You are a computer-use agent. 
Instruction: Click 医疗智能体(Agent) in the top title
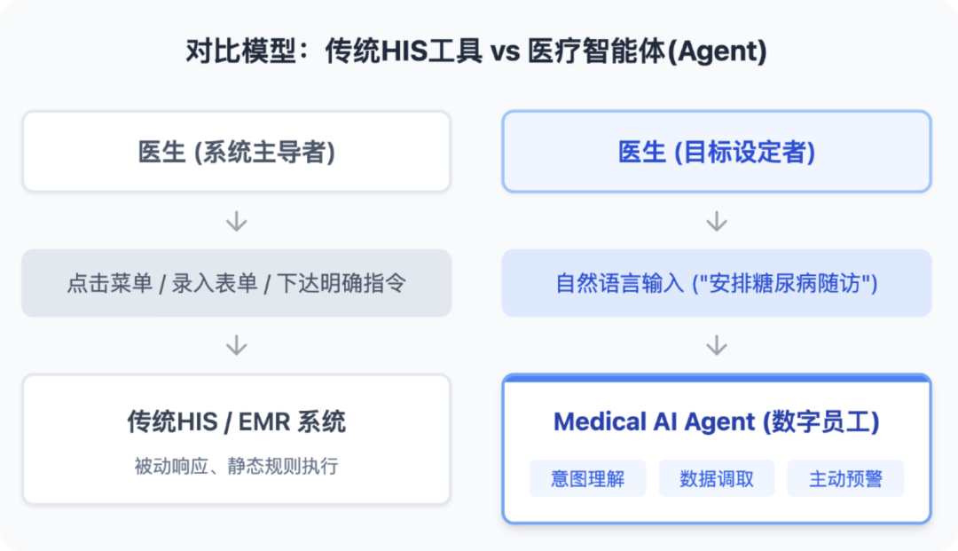(x=646, y=51)
